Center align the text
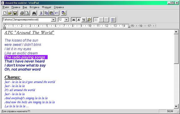The width and height of the screenshot is (180, 114). pos(101,20)
